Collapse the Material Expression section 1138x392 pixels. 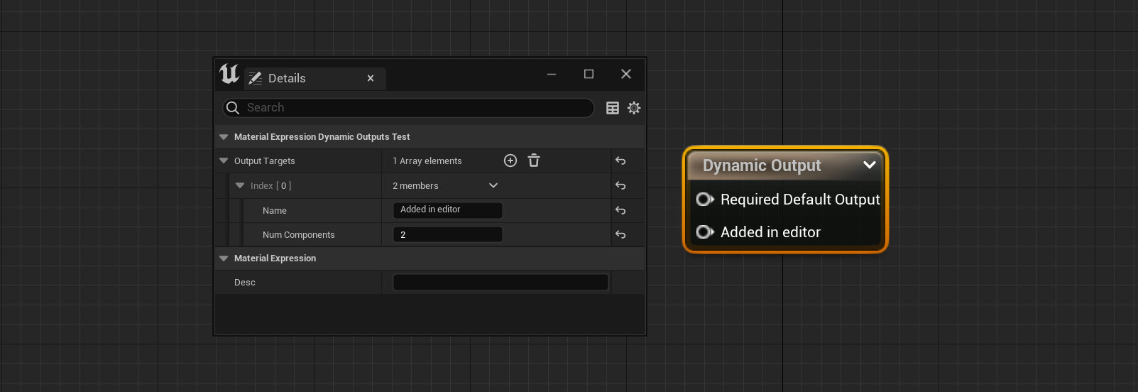point(224,258)
